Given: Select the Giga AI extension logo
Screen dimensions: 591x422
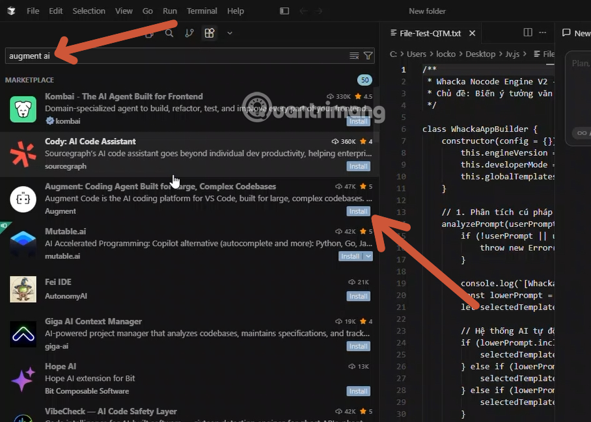Looking at the screenshot, I should coord(23,334).
